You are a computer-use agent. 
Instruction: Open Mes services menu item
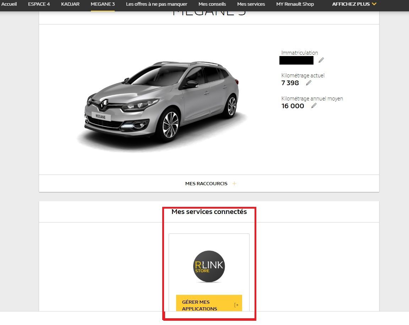coord(251,4)
